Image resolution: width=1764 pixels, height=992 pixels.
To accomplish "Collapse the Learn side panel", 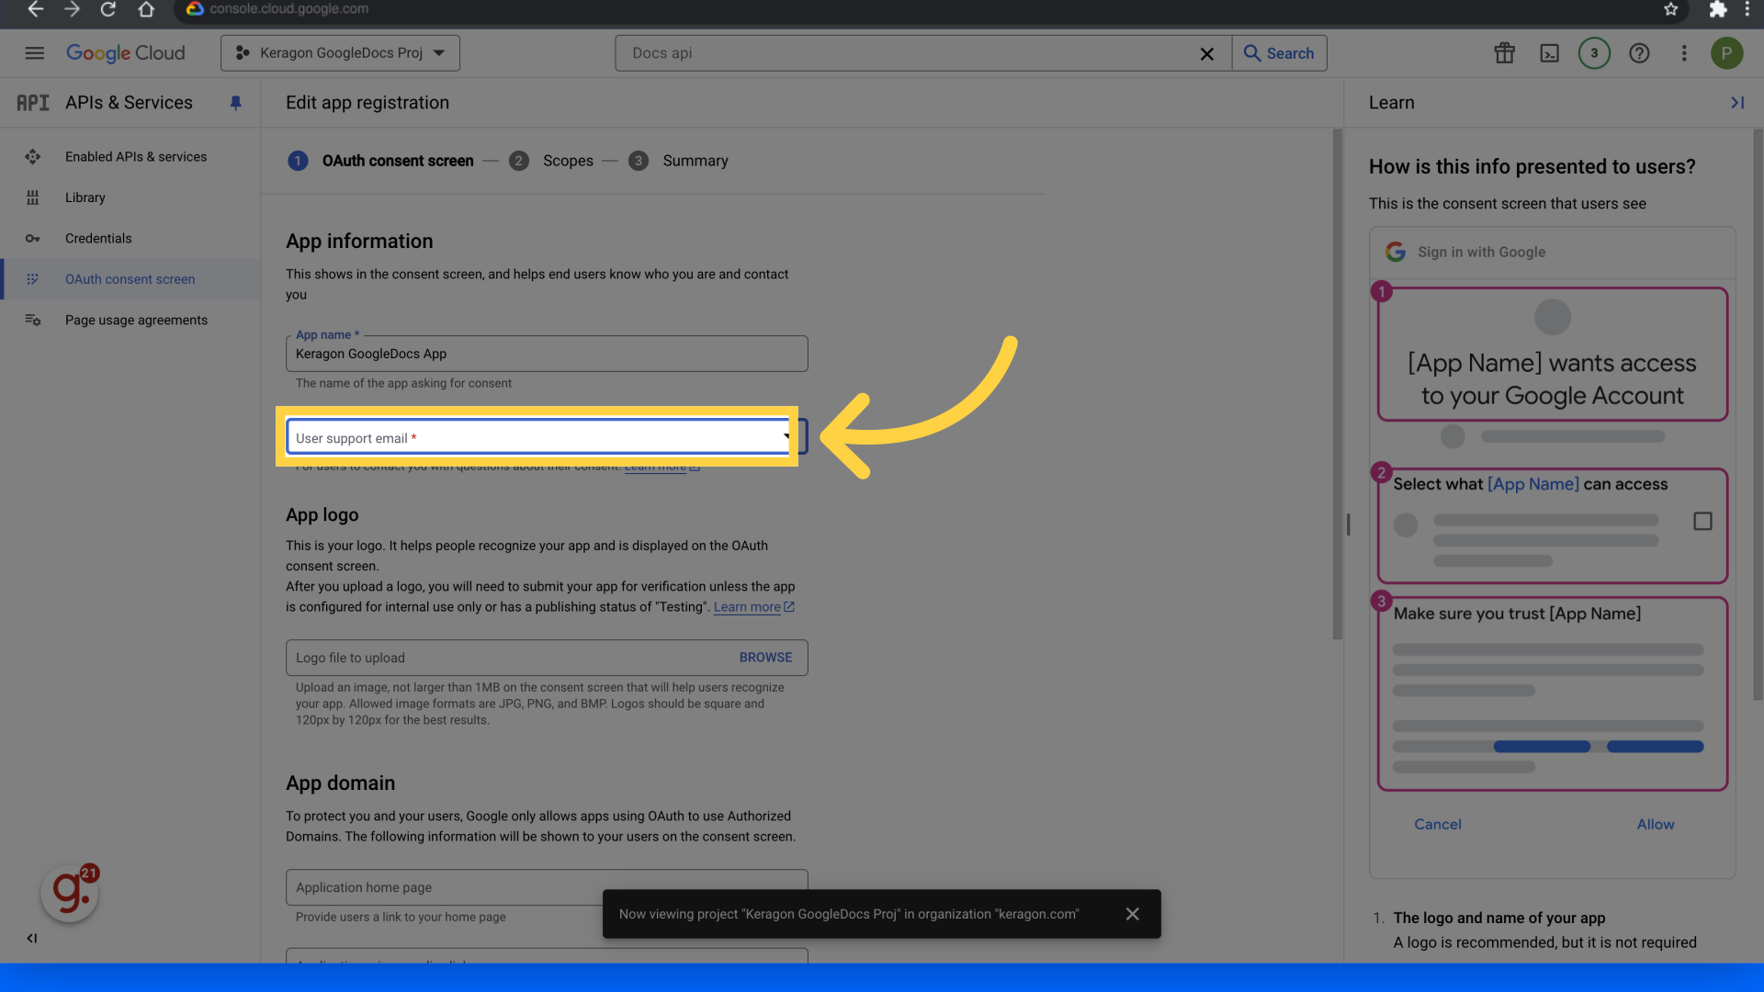I will 1737,103.
